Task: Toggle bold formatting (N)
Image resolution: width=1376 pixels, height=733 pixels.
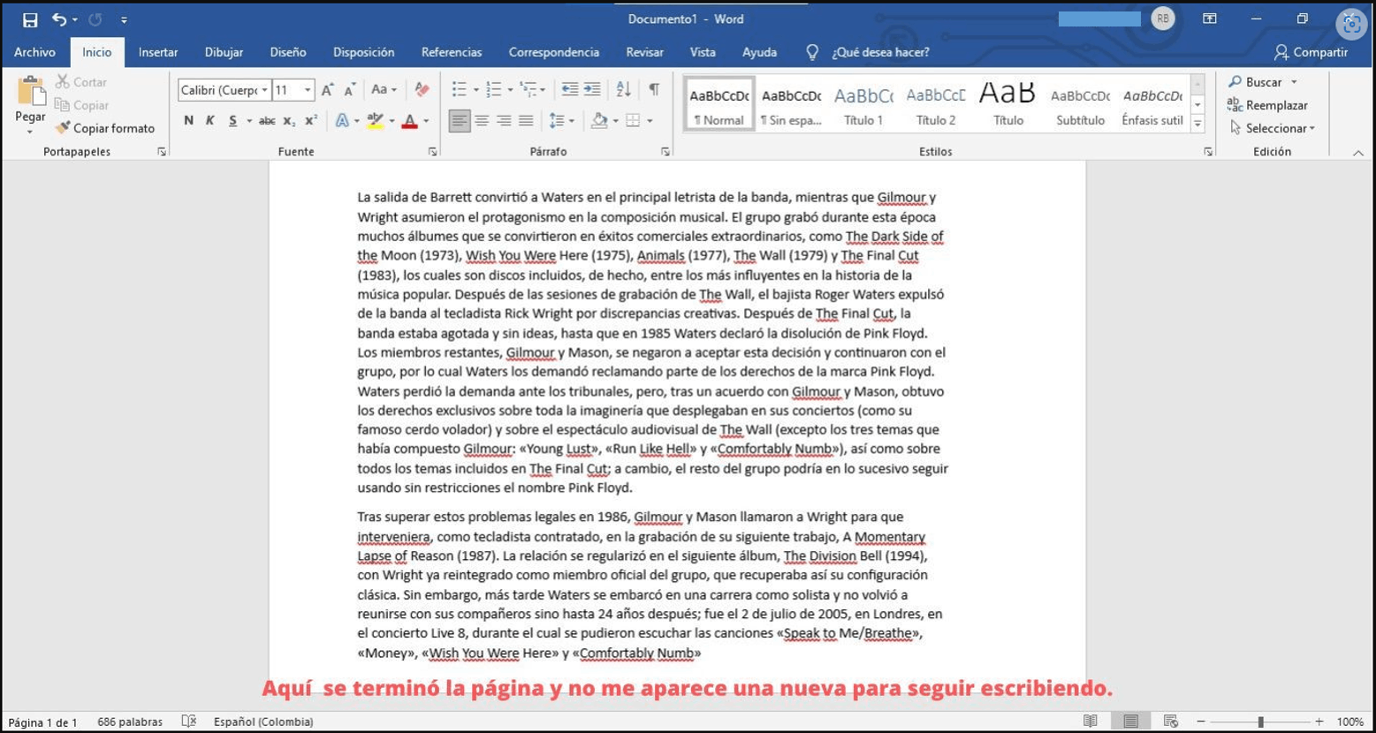Action: pos(188,121)
